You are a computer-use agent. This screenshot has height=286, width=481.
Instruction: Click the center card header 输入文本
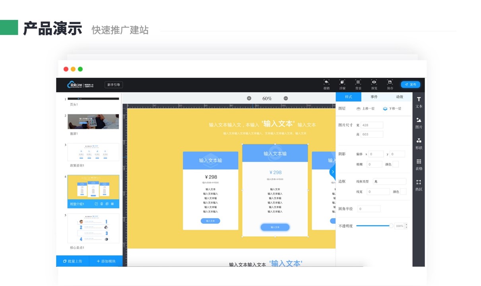275,154
